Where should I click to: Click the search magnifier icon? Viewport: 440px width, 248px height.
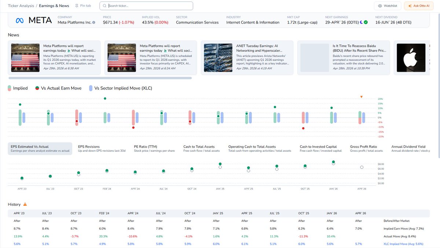105,6
